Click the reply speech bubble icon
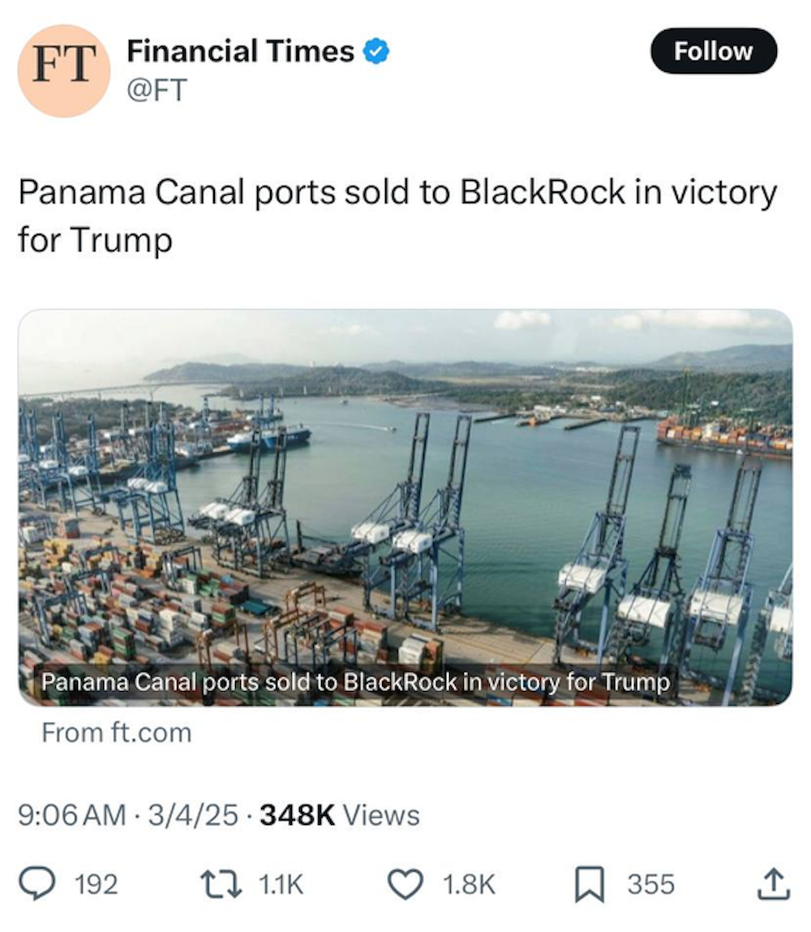The height and width of the screenshot is (932, 811). coord(37,883)
